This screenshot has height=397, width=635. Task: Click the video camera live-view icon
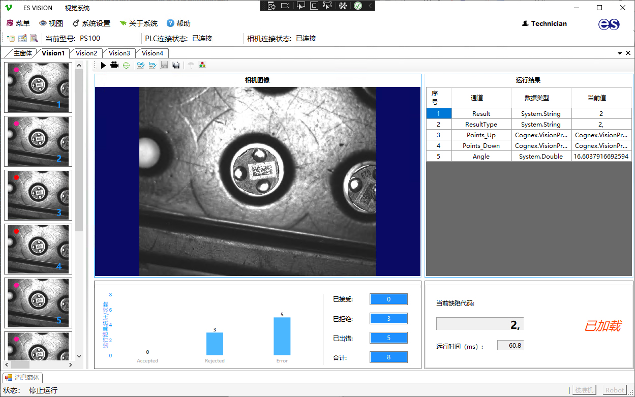coord(114,65)
